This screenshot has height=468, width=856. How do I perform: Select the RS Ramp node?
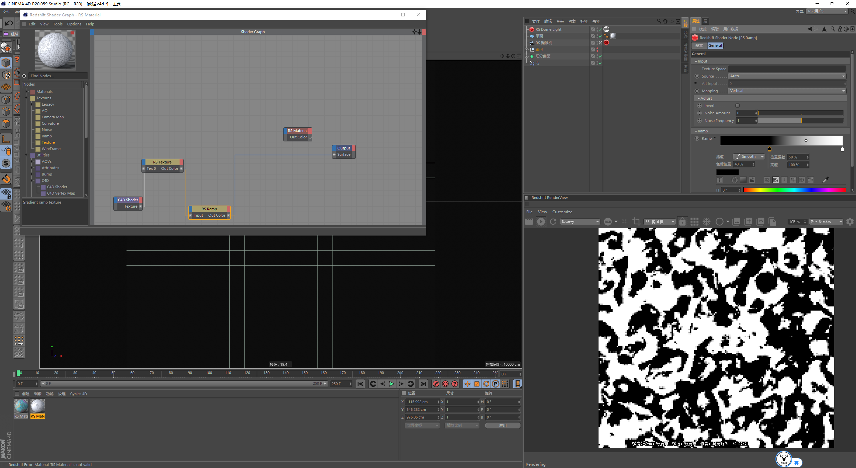209,209
